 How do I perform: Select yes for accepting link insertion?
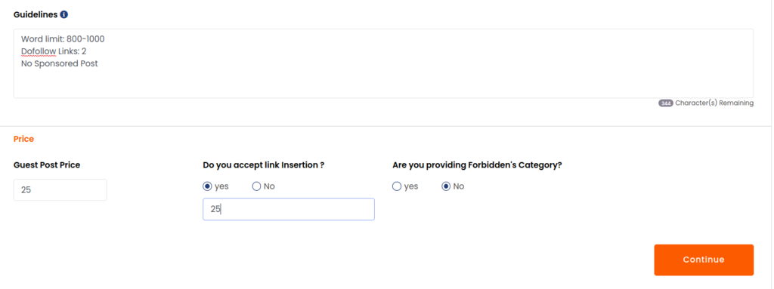point(207,186)
